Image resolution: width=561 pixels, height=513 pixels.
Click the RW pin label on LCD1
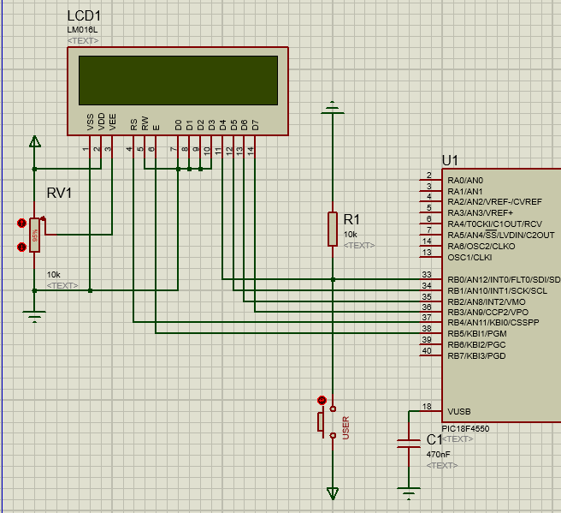pos(145,123)
